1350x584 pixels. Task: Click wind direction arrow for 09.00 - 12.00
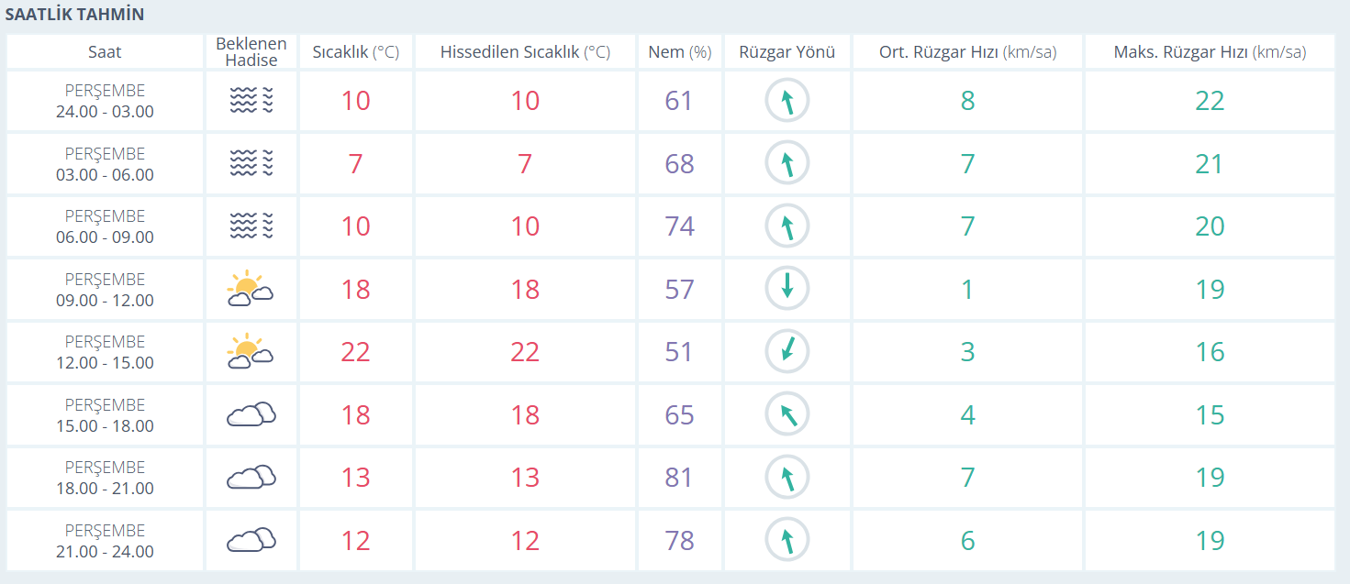pos(787,289)
